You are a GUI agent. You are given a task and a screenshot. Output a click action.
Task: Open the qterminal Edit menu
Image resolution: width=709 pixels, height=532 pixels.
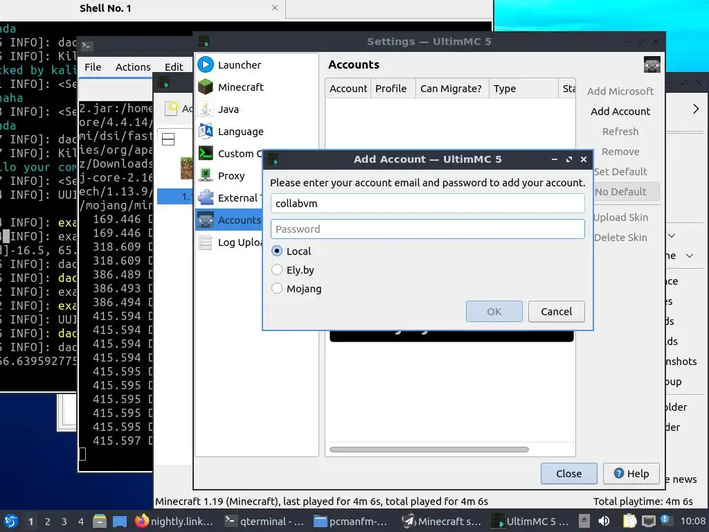coord(174,67)
